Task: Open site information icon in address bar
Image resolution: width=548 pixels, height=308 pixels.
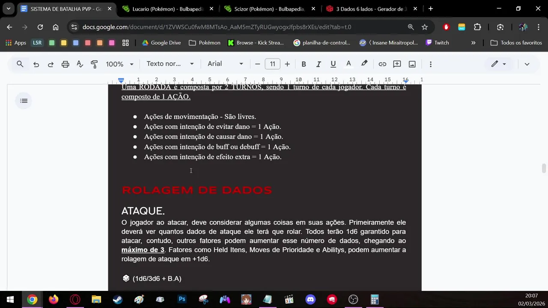Action: click(x=74, y=27)
